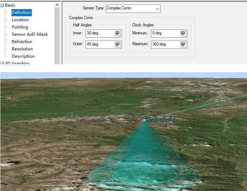The width and height of the screenshot is (247, 191).
Task: Click the MyAircraft marker dot in 3D view
Action: tap(144, 120)
